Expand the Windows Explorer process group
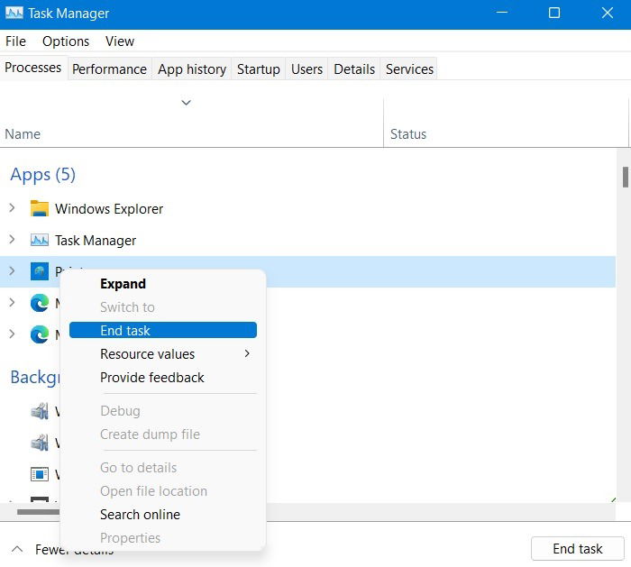 pyautogui.click(x=13, y=208)
